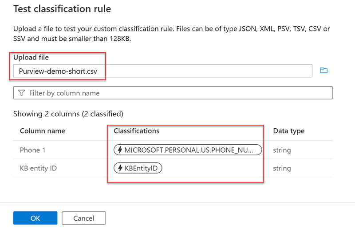This screenshot has width=355, height=229.
Task: Click the Column name header
Action: (x=43, y=131)
